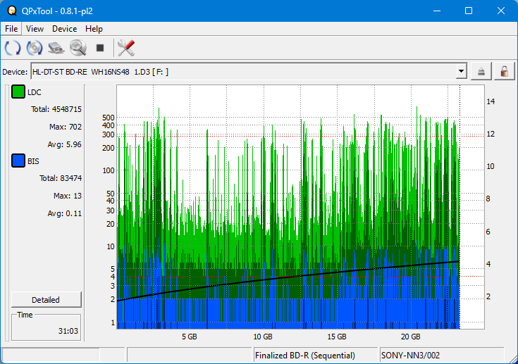Screen dimensions: 518x364
Task: Click the QPxTool app logo icon
Action: [12, 11]
